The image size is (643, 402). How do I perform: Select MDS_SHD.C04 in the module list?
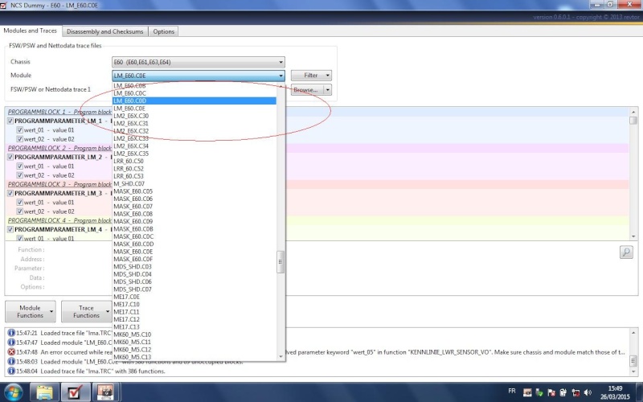(x=195, y=274)
